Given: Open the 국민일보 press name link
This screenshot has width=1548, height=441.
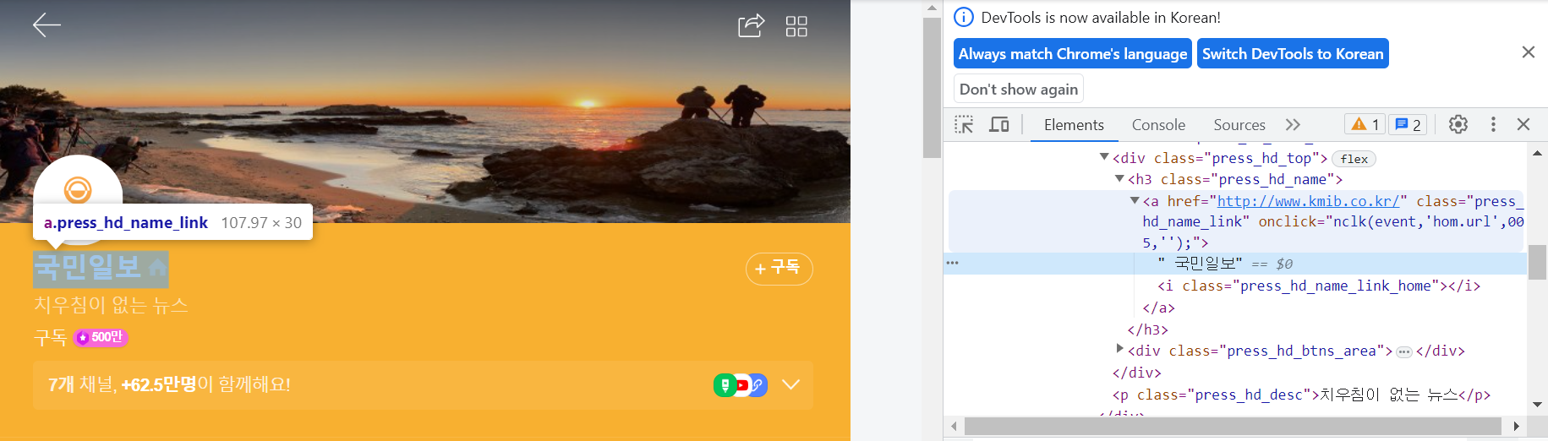Looking at the screenshot, I should [101, 269].
